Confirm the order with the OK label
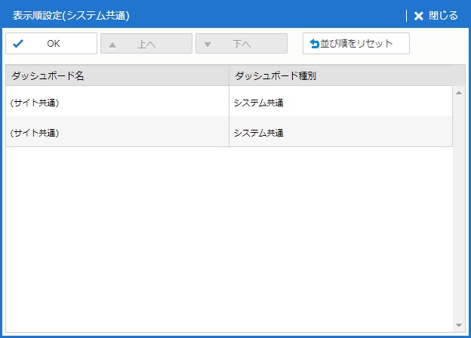The width and height of the screenshot is (471, 338). click(x=54, y=44)
